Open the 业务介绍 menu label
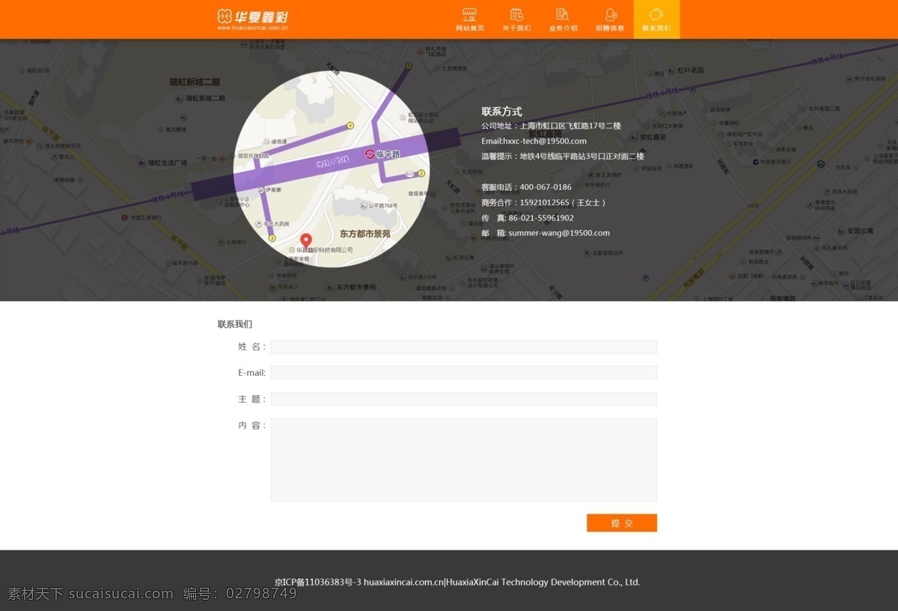This screenshot has width=898, height=611. tap(563, 28)
